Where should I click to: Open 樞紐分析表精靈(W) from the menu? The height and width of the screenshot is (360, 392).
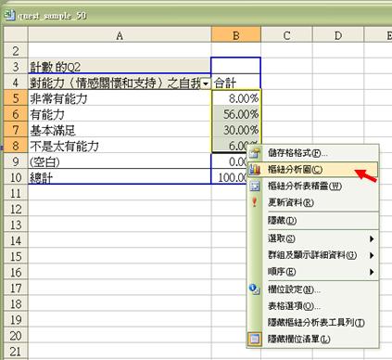point(312,186)
